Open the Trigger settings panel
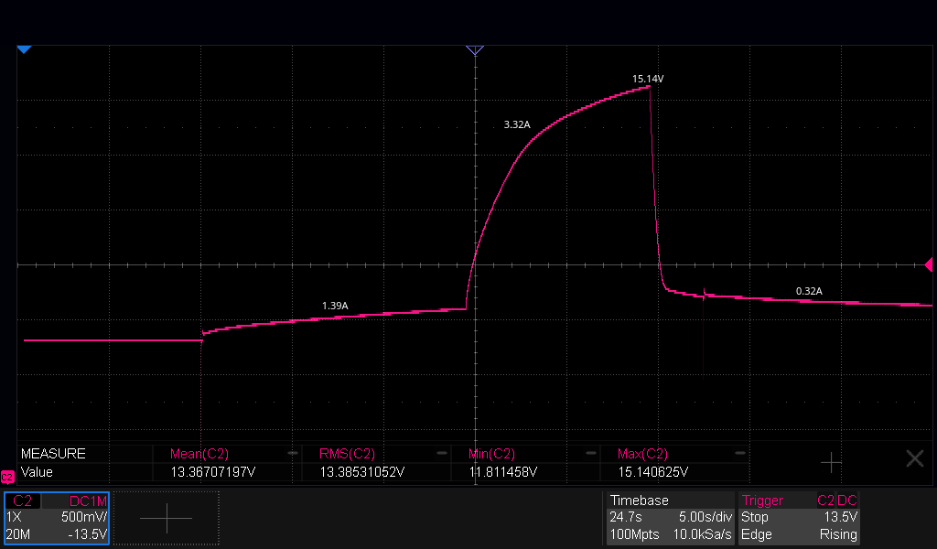This screenshot has height=549, width=937. pos(799,518)
